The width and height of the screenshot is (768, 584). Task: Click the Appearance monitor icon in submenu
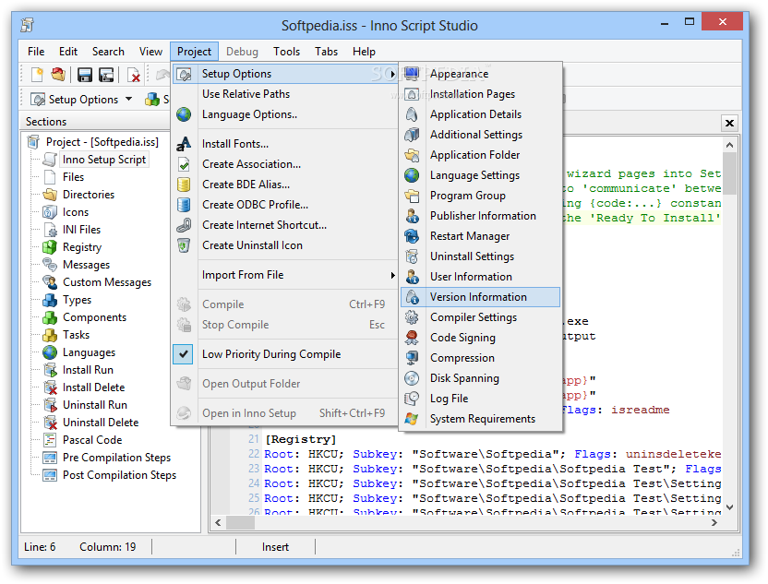(412, 74)
